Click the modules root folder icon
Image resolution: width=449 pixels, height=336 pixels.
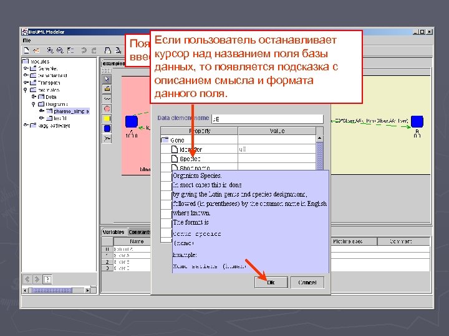(26, 61)
